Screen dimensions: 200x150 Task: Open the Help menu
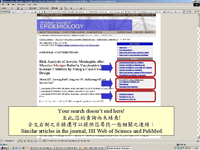pos(35,4)
